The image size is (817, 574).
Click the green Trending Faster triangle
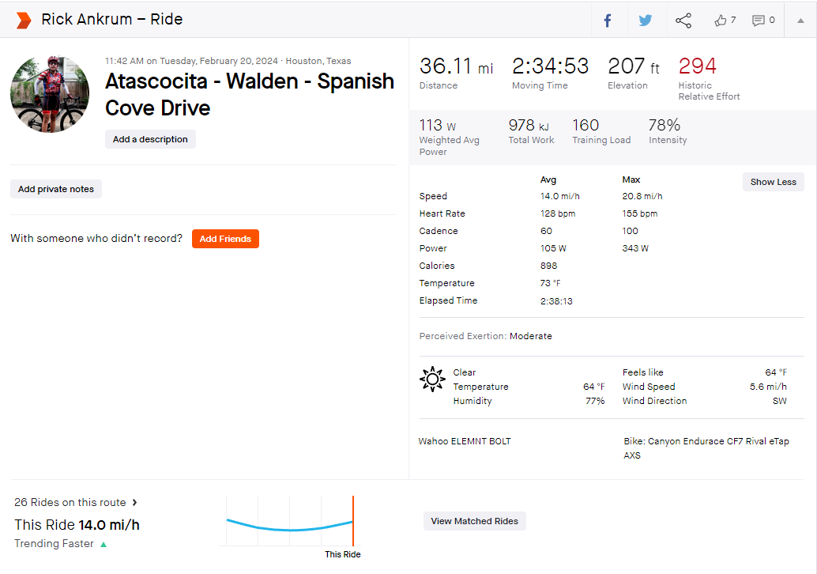pyautogui.click(x=104, y=544)
